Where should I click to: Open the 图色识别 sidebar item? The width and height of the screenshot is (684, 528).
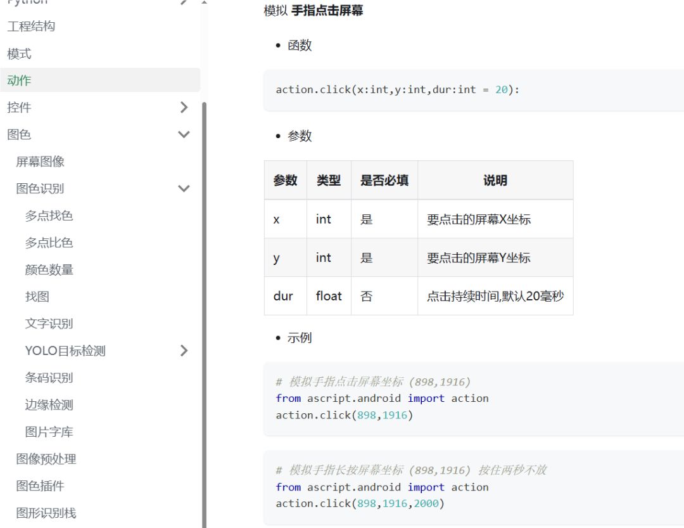coord(40,189)
